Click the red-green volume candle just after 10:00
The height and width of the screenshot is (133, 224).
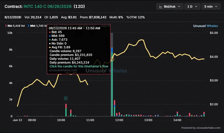tap(66, 110)
